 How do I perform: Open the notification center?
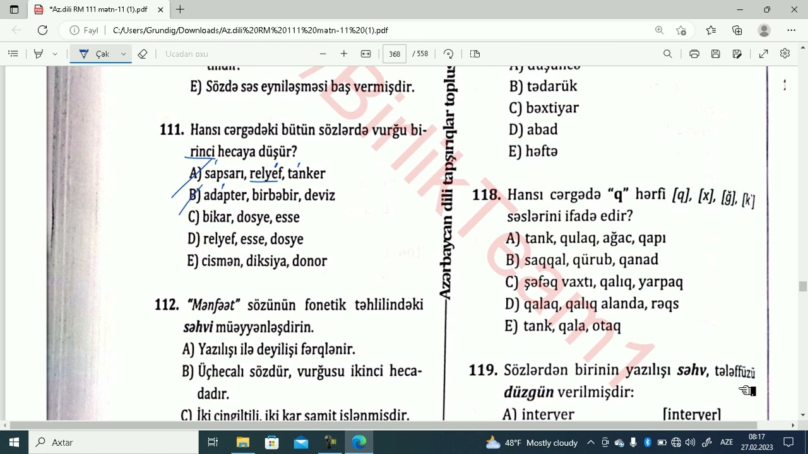tap(788, 442)
